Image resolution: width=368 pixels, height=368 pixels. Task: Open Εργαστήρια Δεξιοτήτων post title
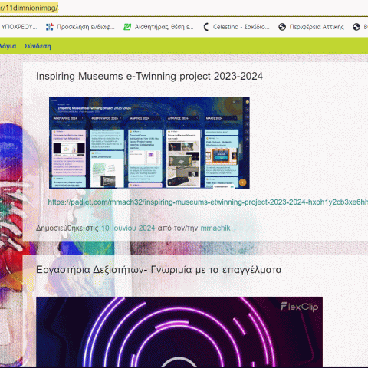point(159,270)
